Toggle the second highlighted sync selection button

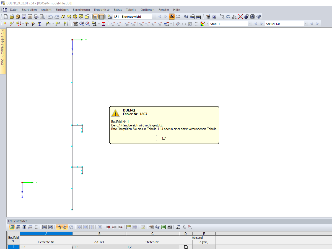coord(65,227)
